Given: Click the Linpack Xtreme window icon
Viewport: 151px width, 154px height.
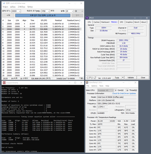Looking at the screenshot, I should tap(4, 83).
